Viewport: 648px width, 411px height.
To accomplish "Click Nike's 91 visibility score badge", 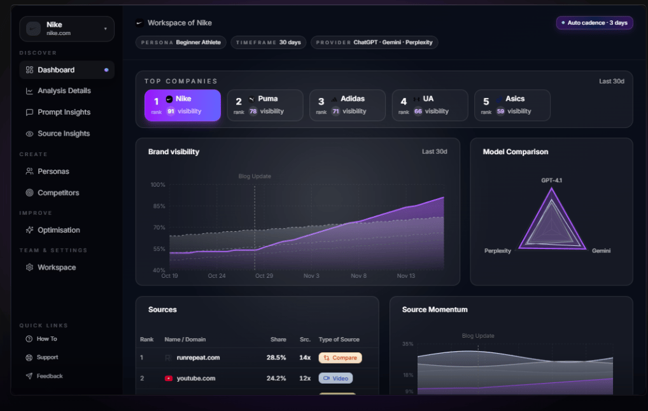I will (171, 112).
